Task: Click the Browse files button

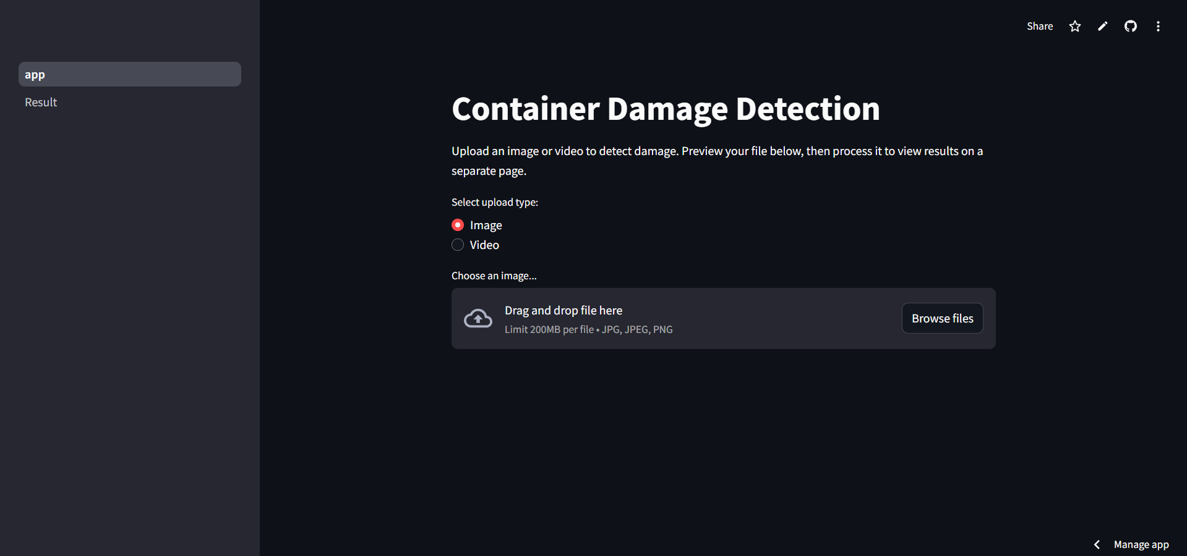Action: tap(943, 318)
